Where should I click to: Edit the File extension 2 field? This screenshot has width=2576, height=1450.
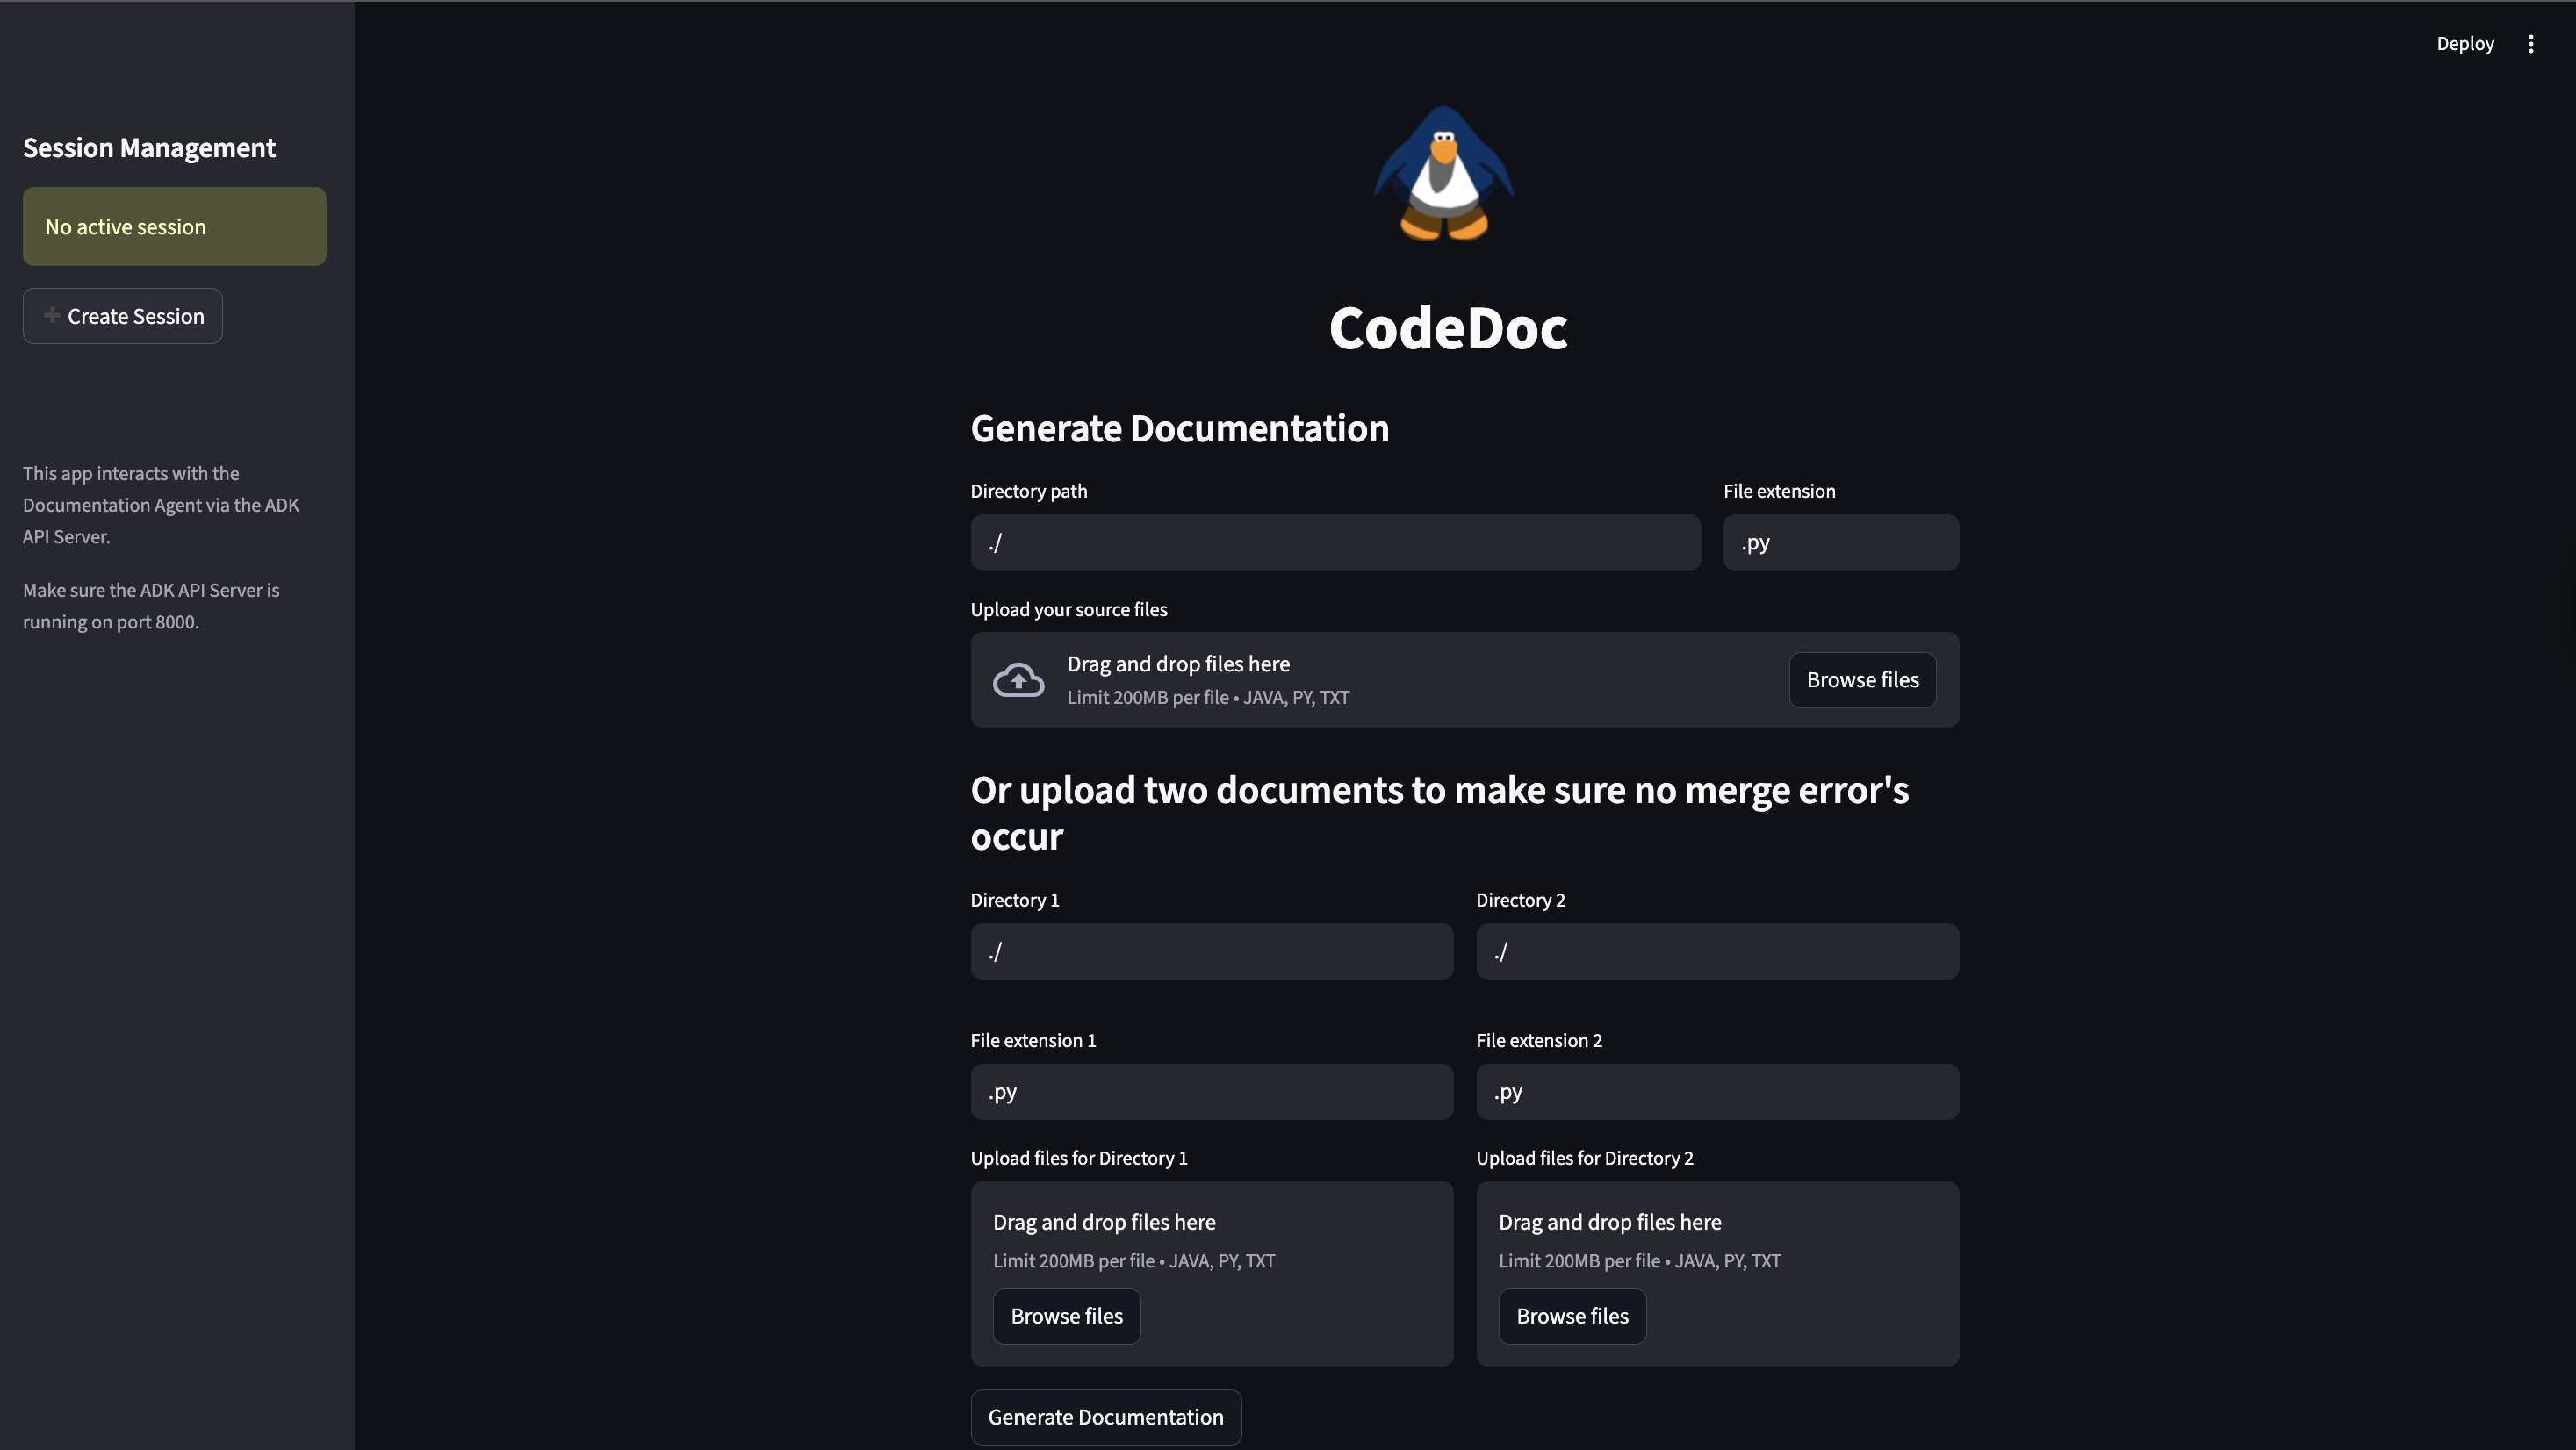(1716, 1092)
